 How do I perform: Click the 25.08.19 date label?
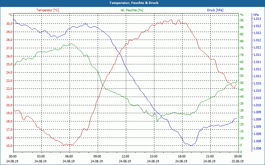pyautogui.click(x=238, y=161)
